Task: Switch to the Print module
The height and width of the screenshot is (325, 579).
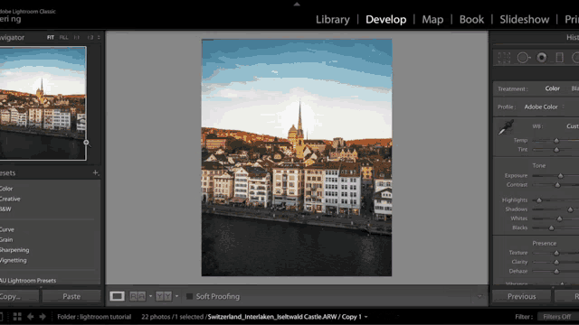Action: (x=572, y=20)
